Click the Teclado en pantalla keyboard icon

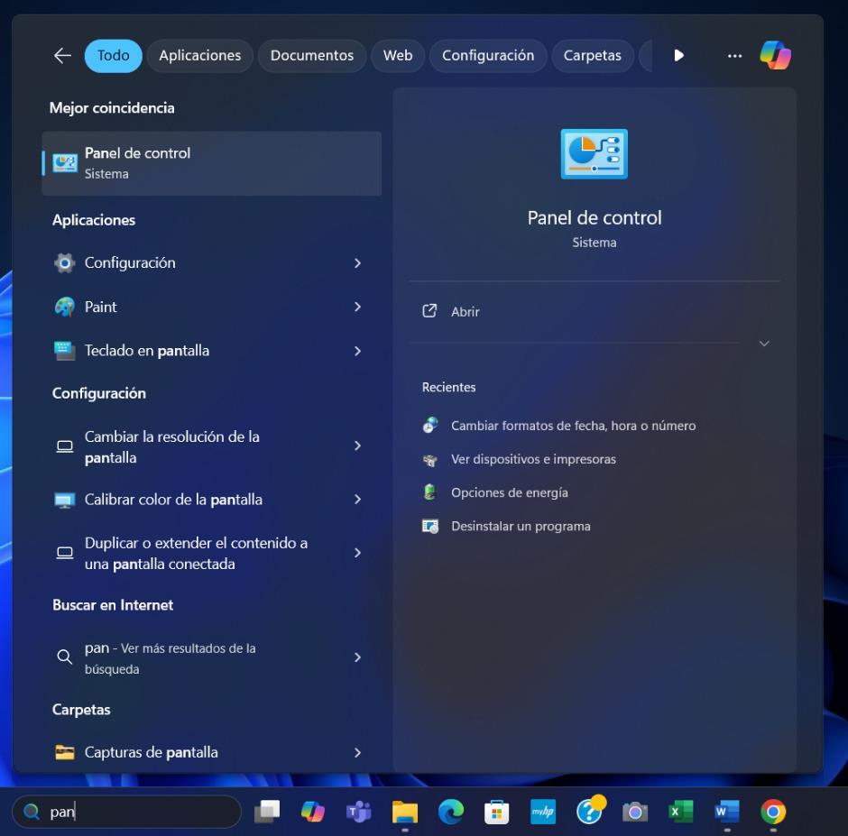click(x=65, y=351)
